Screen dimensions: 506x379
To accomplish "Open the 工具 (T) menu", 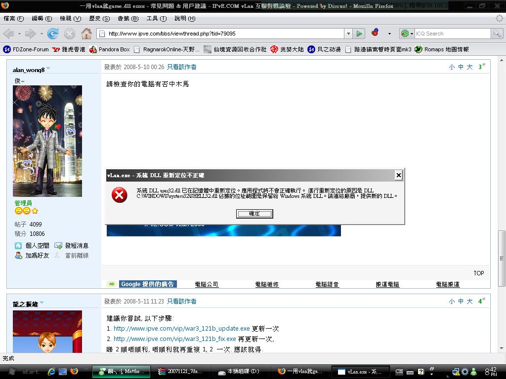I will click(x=157, y=18).
